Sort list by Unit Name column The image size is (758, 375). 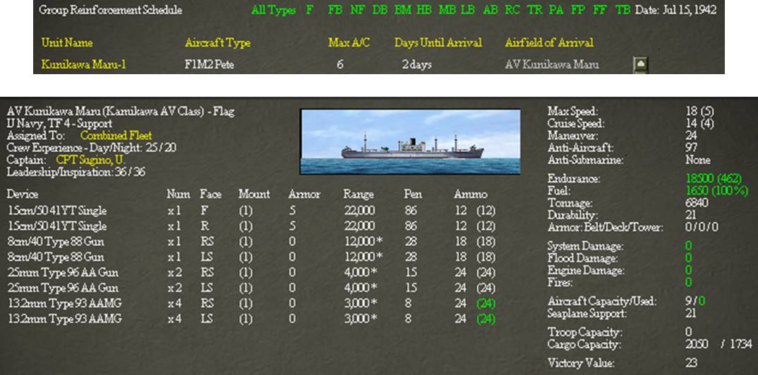[67, 42]
